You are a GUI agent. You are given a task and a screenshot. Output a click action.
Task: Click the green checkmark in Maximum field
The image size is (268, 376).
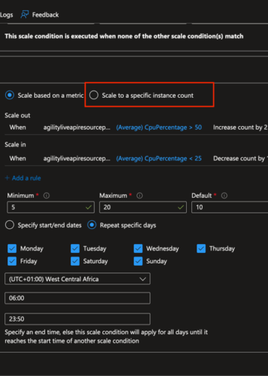pyautogui.click(x=181, y=207)
